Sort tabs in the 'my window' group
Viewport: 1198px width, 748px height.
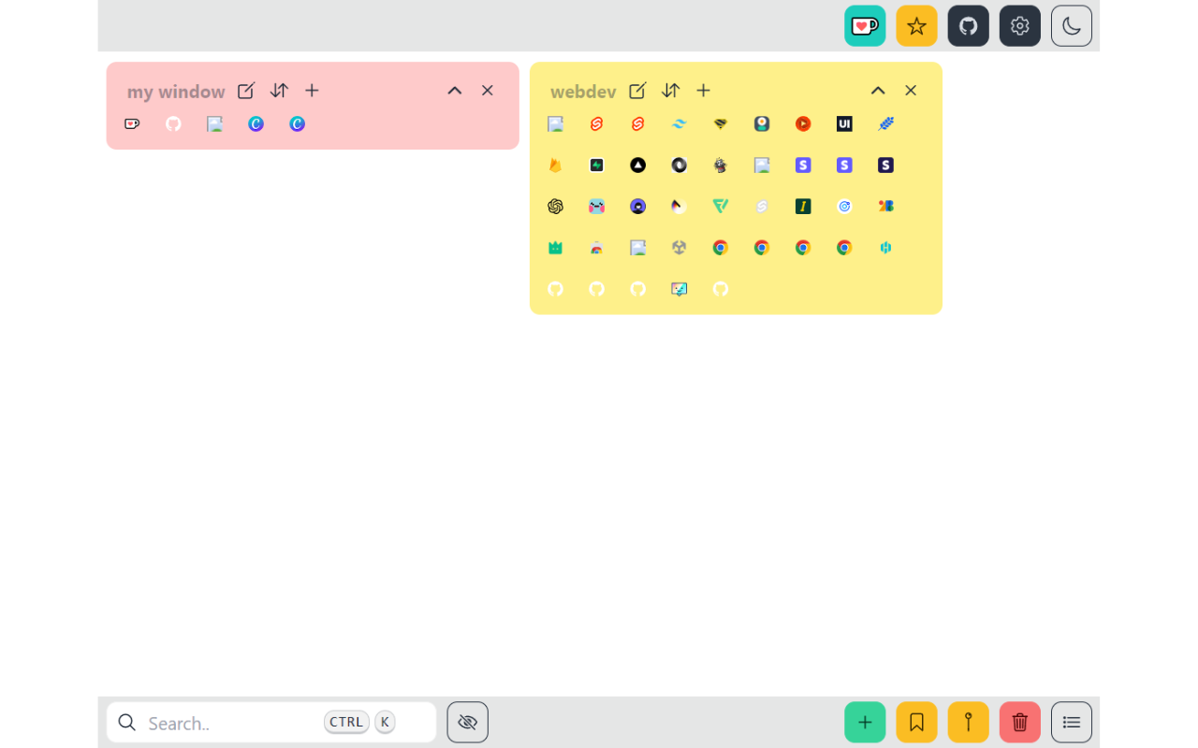(279, 91)
